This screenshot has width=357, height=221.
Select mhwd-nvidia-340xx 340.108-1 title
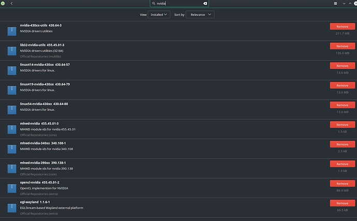43,143
